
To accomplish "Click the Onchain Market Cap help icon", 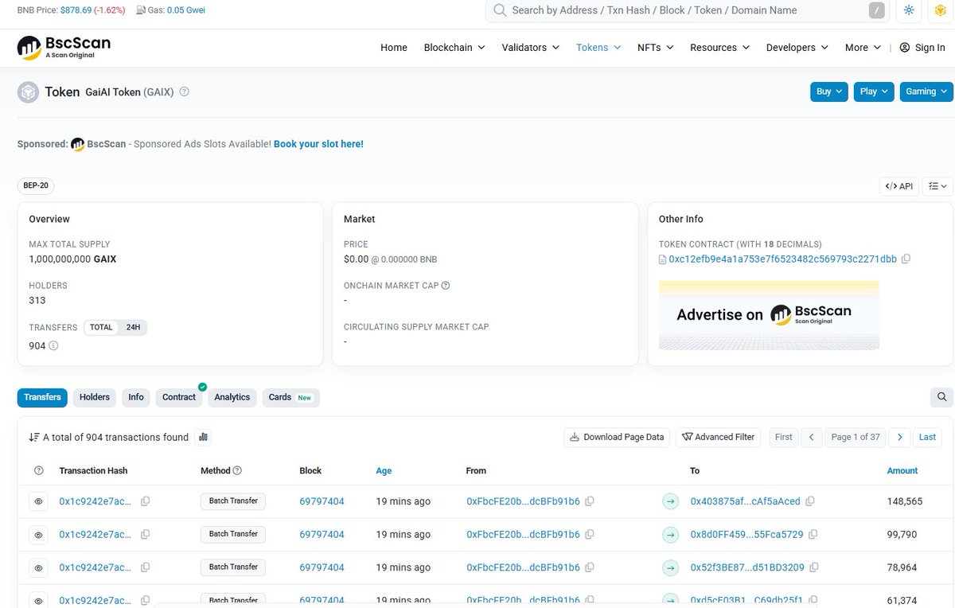I will coord(446,286).
